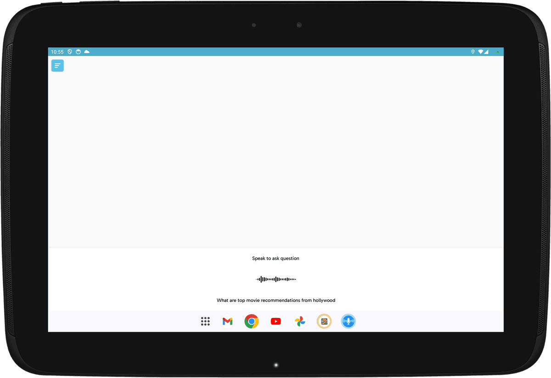Open the app drawer grid
This screenshot has height=378, width=551.
pyautogui.click(x=205, y=321)
